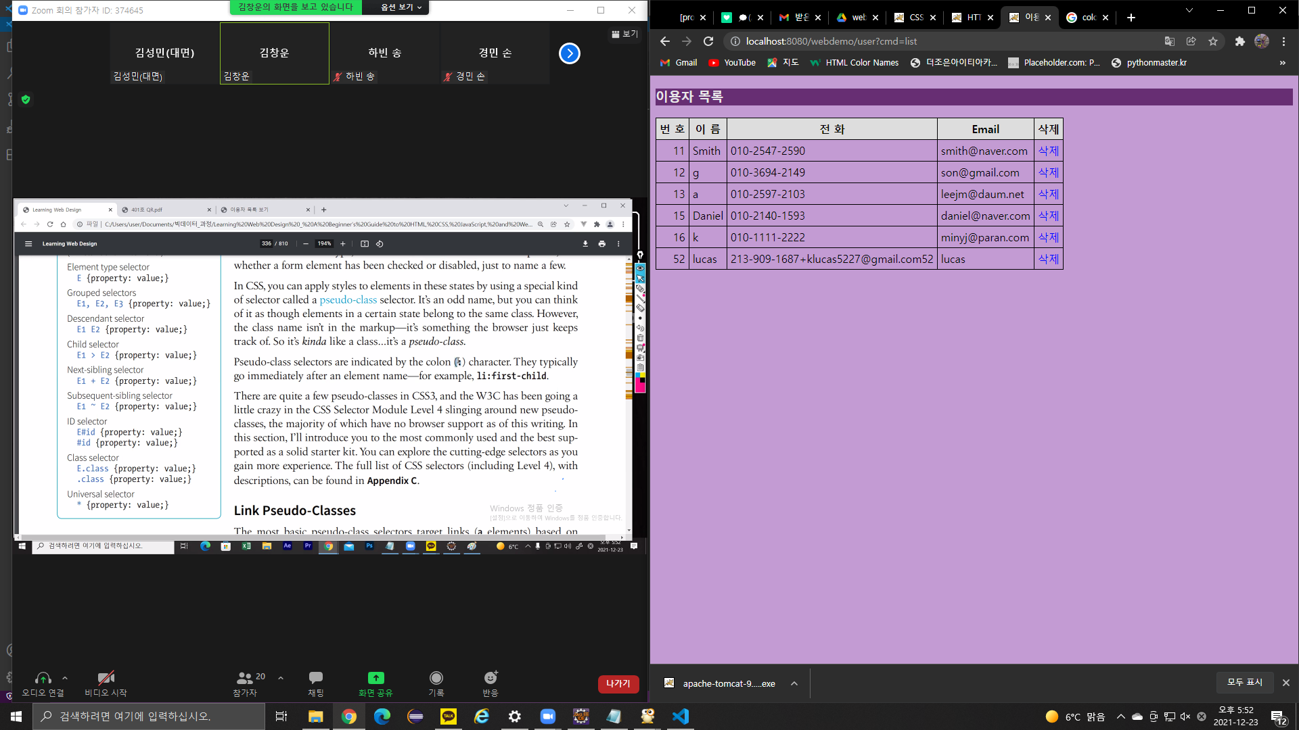The height and width of the screenshot is (730, 1299).
Task: Open the Zoom chat panel
Action: (315, 679)
